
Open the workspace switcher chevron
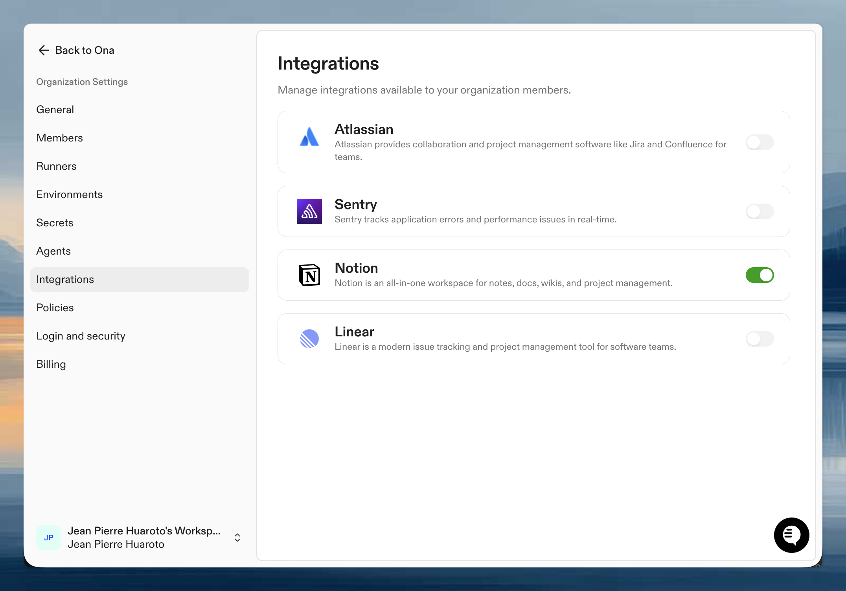(x=237, y=537)
